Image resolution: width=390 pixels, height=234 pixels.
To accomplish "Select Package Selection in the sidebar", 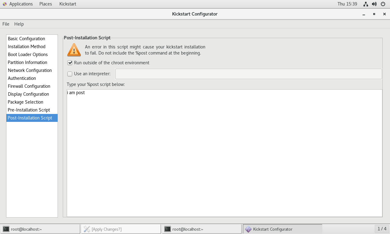I will tap(32, 102).
